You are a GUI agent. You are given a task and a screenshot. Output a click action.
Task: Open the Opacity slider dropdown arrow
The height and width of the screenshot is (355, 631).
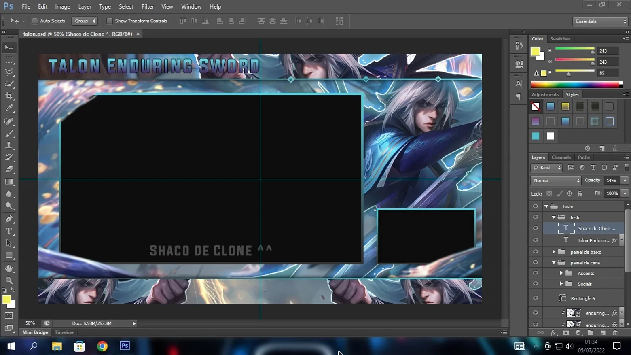625,181
